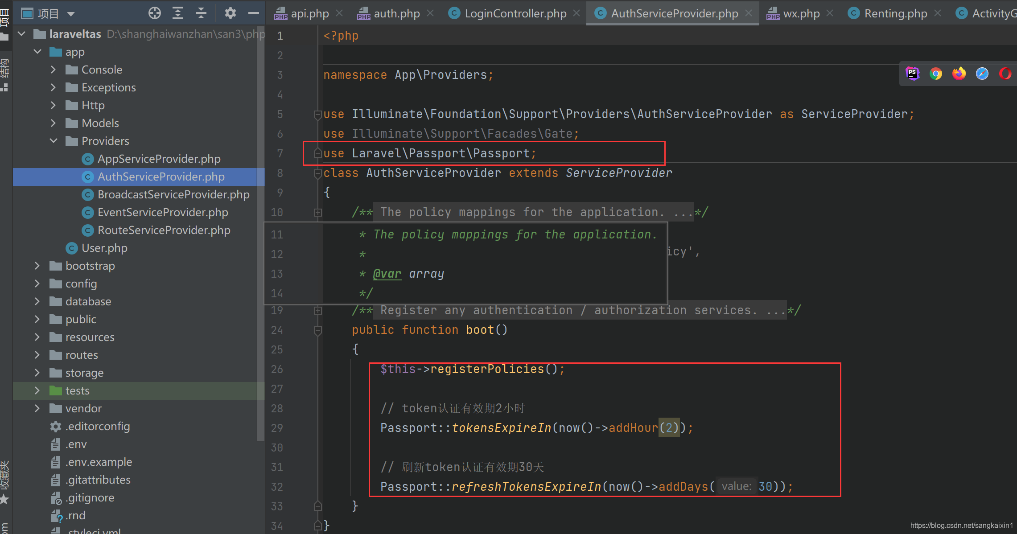Close the Renting.php tab

point(938,13)
